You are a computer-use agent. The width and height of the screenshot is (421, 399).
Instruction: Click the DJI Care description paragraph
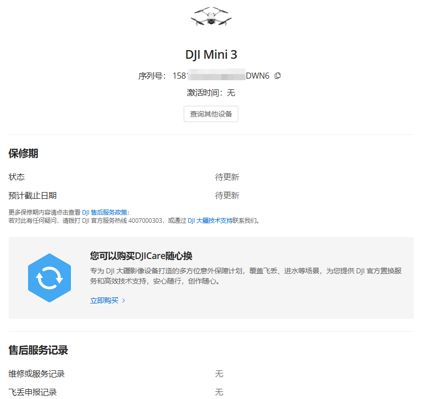click(246, 276)
